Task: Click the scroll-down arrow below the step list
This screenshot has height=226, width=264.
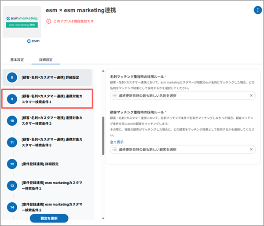Action: pyautogui.click(x=103, y=218)
